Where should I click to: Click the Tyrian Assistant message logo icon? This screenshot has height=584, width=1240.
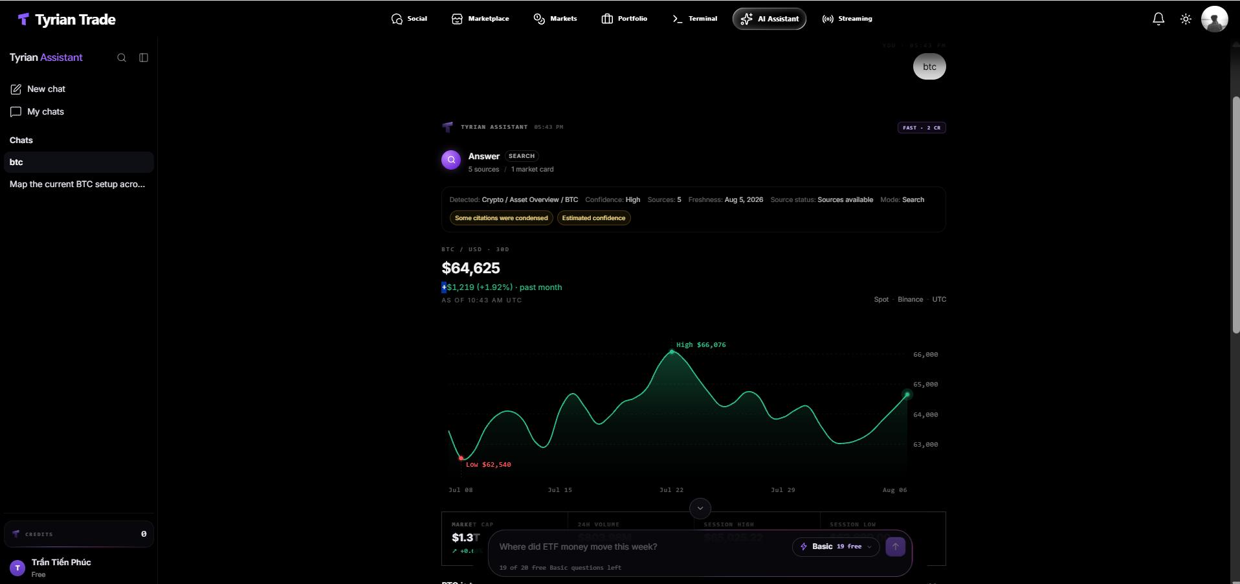click(447, 127)
